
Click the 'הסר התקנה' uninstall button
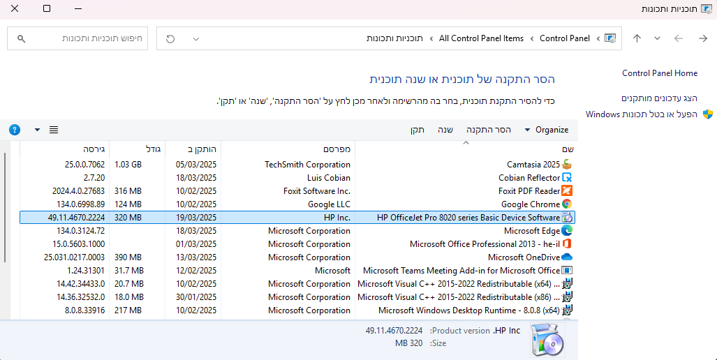(x=489, y=130)
